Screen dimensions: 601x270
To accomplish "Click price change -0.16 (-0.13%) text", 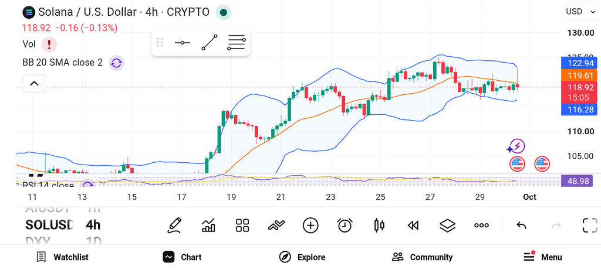I will [x=86, y=28].
